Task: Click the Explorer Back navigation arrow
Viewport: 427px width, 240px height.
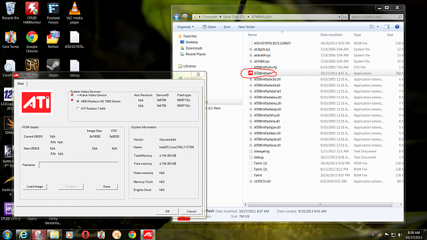Action: pos(176,17)
